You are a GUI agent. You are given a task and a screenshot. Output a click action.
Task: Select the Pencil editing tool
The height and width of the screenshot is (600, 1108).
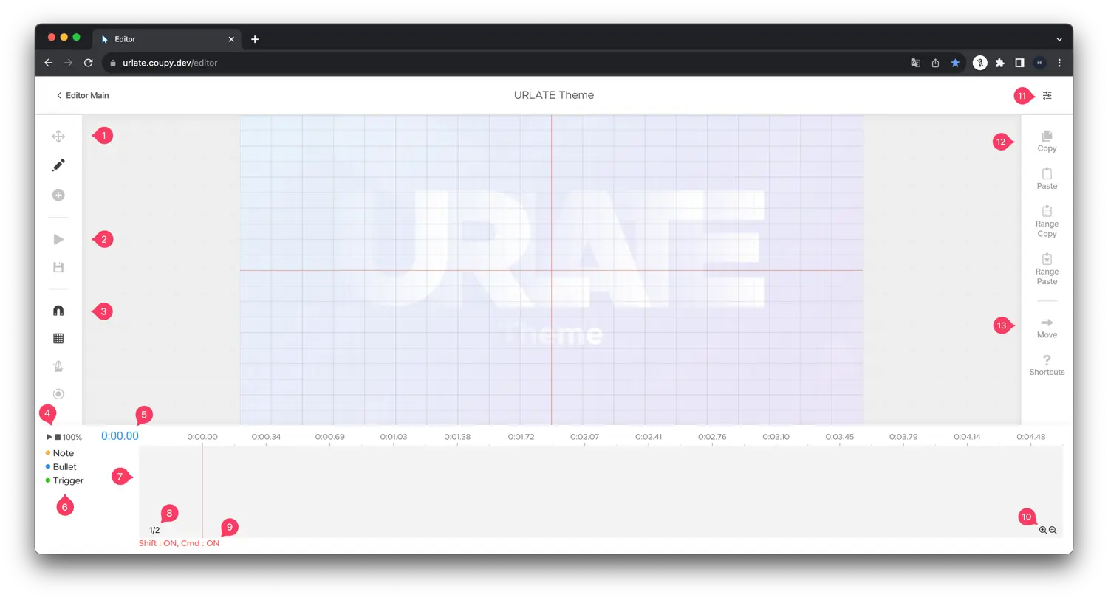[58, 165]
